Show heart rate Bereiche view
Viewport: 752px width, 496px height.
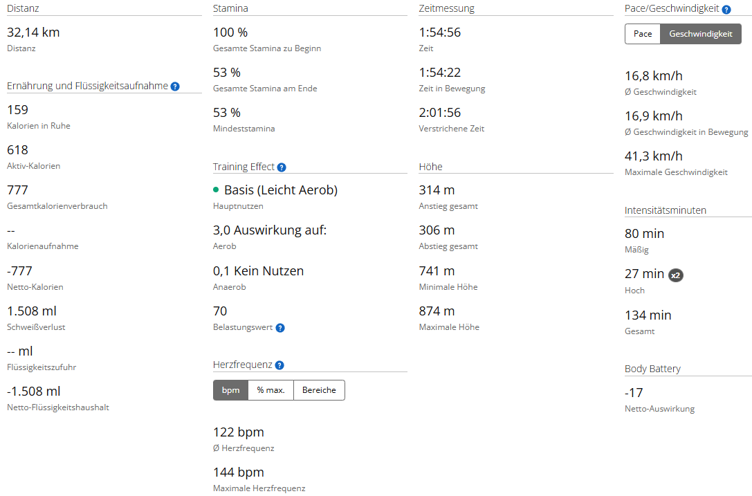point(319,390)
